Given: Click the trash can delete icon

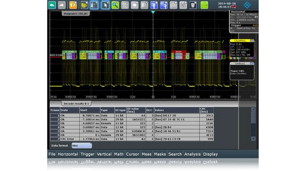Looking at the screenshot, I should point(193,5).
